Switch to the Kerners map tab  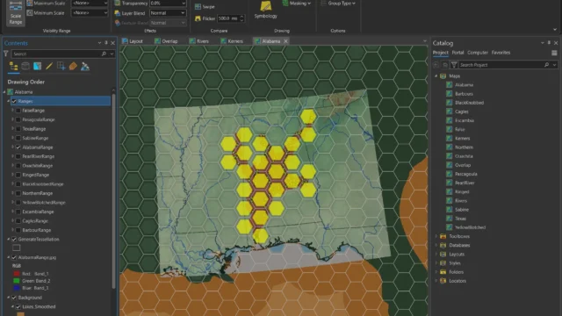(x=232, y=41)
